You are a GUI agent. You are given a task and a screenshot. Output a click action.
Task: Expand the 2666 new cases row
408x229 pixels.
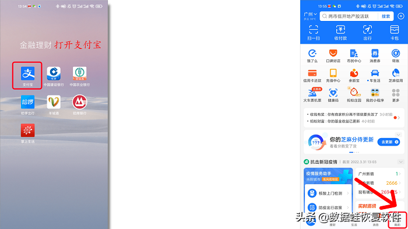click(x=400, y=183)
